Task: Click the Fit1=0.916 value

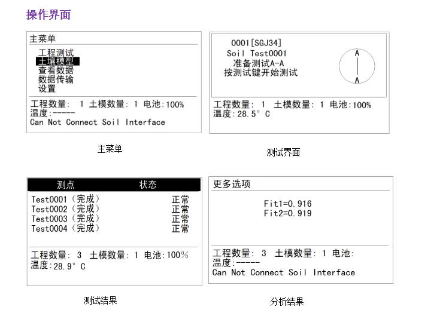Action: [288, 204]
